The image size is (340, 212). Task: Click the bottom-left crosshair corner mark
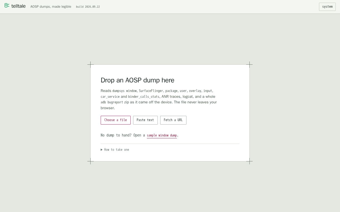[91, 161]
